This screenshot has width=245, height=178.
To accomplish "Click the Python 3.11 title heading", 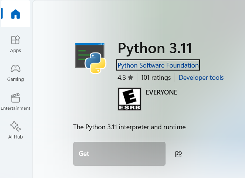I will tap(155, 48).
